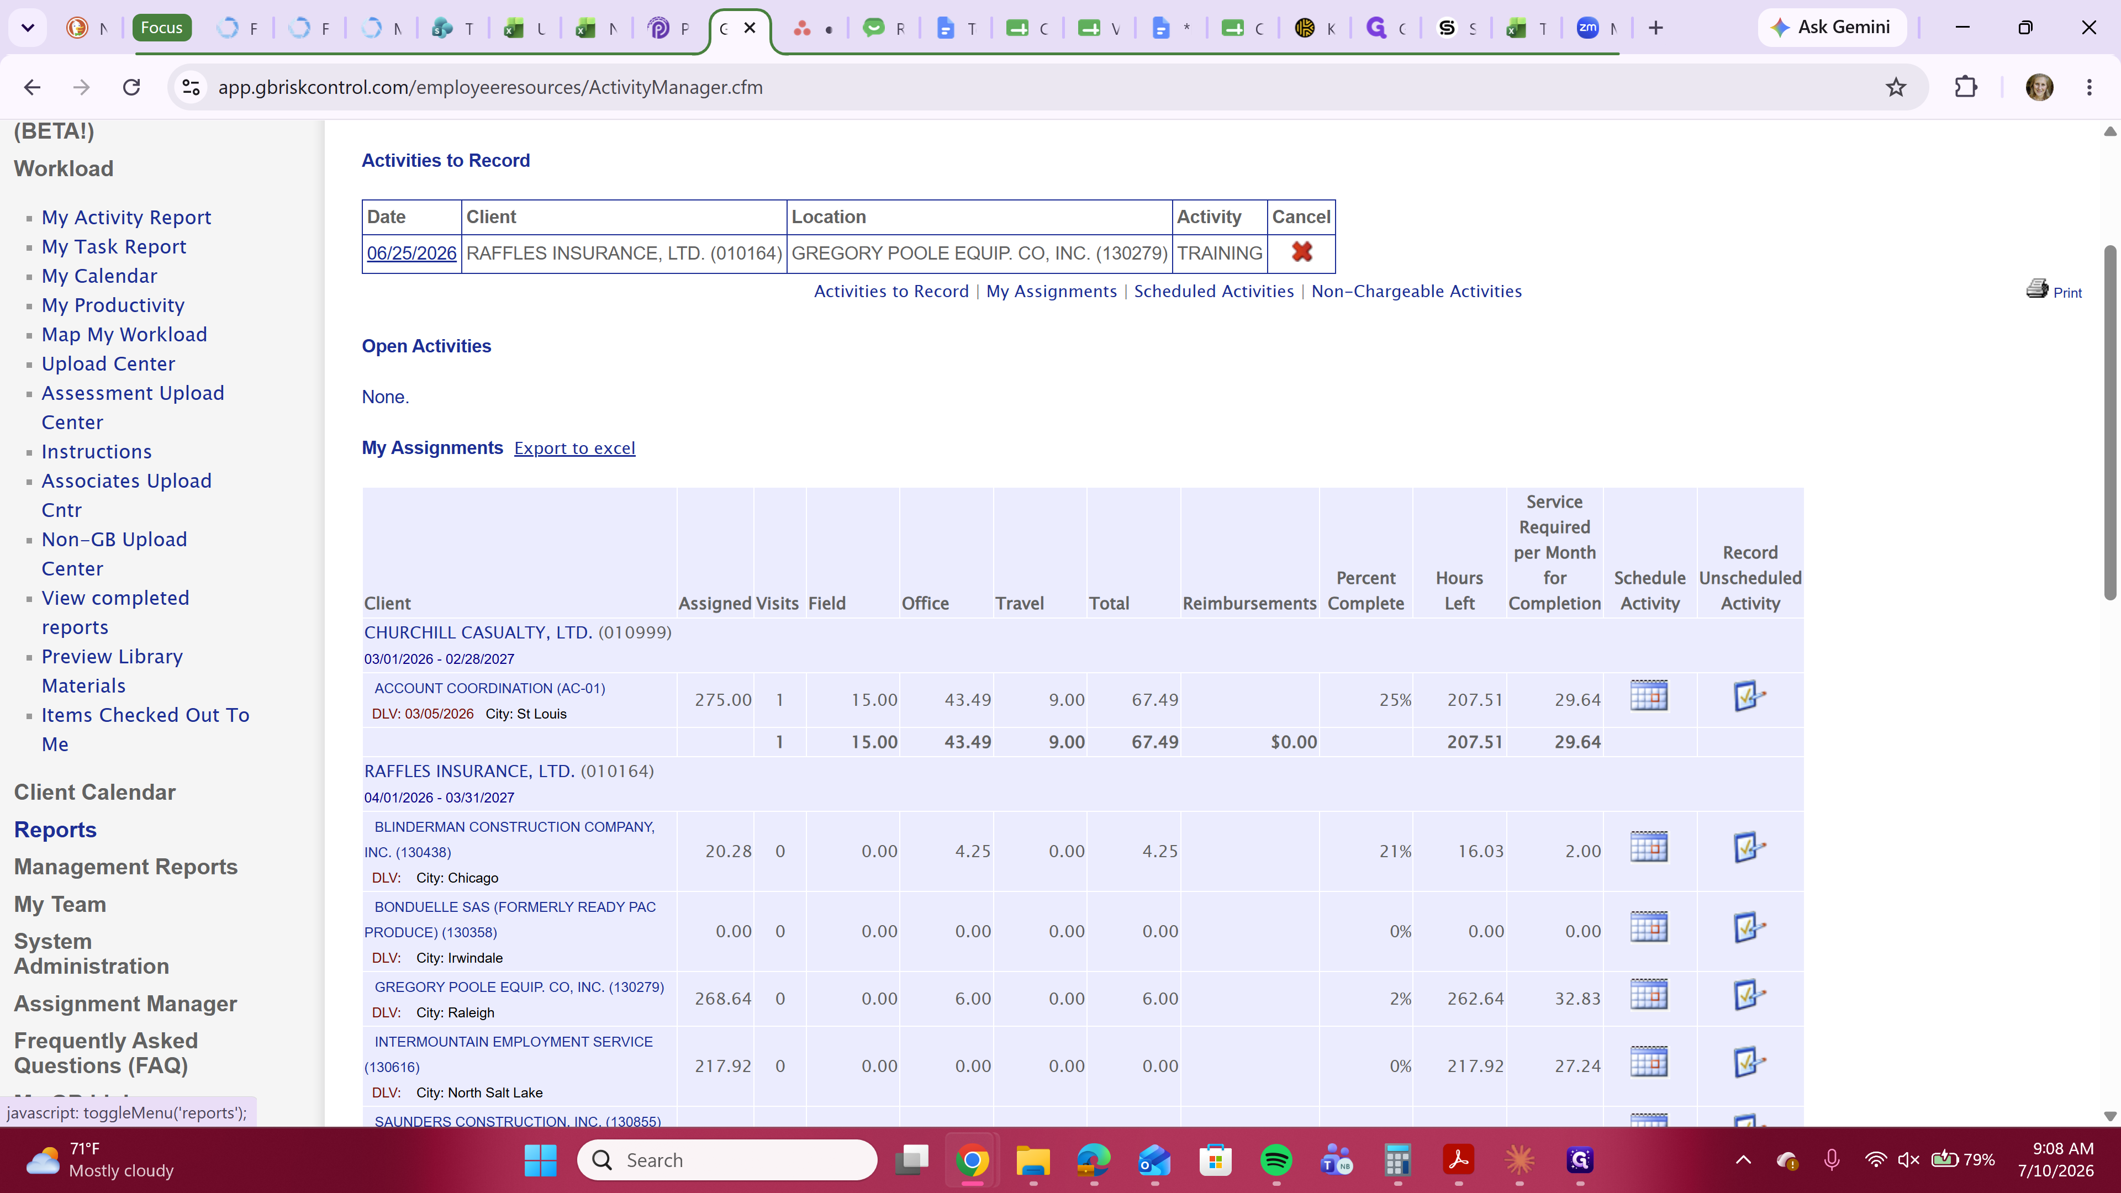Open the Chrome extensions puzzle icon

[1966, 87]
